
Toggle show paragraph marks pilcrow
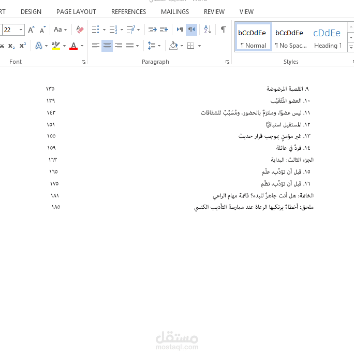[223, 30]
